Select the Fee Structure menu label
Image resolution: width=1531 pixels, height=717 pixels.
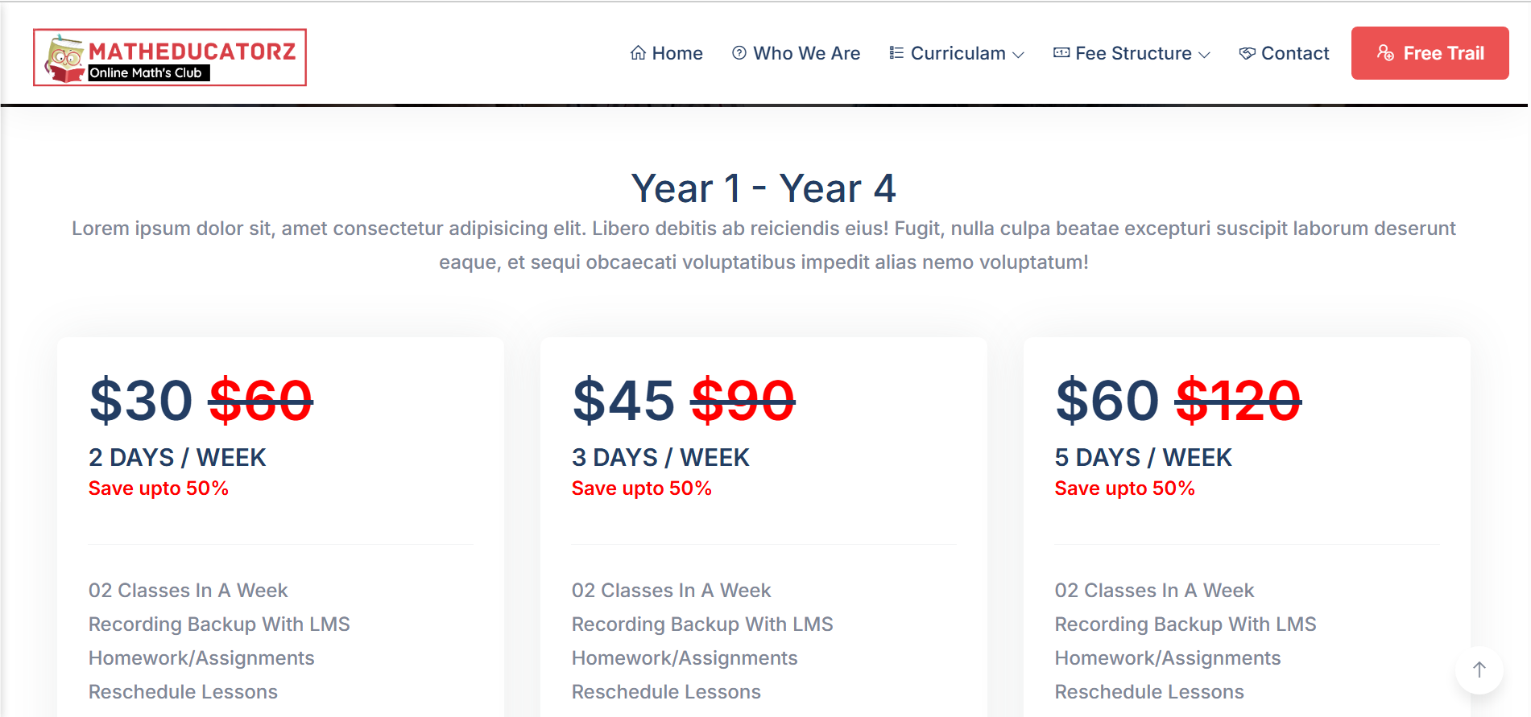1133,53
